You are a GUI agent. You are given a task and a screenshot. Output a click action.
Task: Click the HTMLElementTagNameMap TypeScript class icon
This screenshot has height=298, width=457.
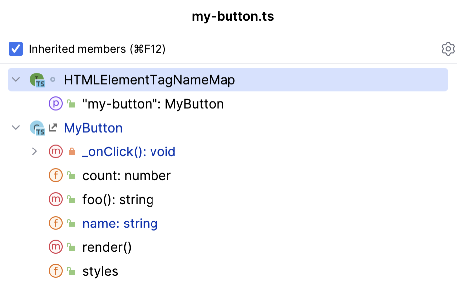[38, 80]
